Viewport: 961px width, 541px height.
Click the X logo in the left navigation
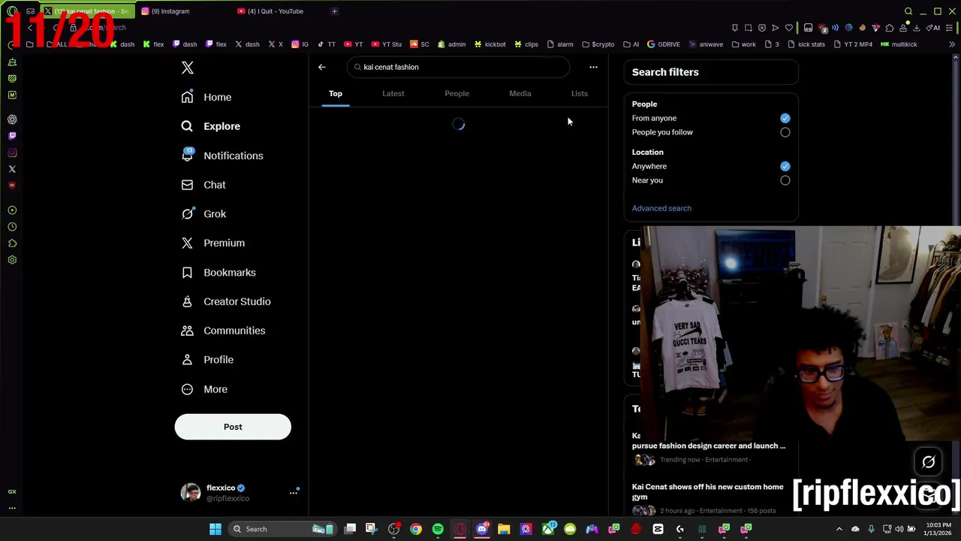coord(188,68)
